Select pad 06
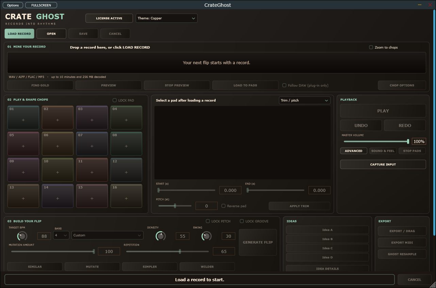The image size is (436, 288). click(x=57, y=144)
